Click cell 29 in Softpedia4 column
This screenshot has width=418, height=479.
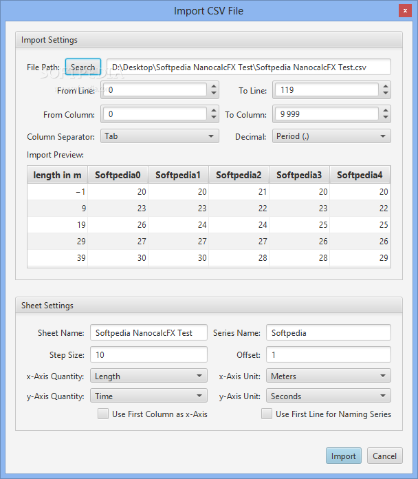pos(360,258)
